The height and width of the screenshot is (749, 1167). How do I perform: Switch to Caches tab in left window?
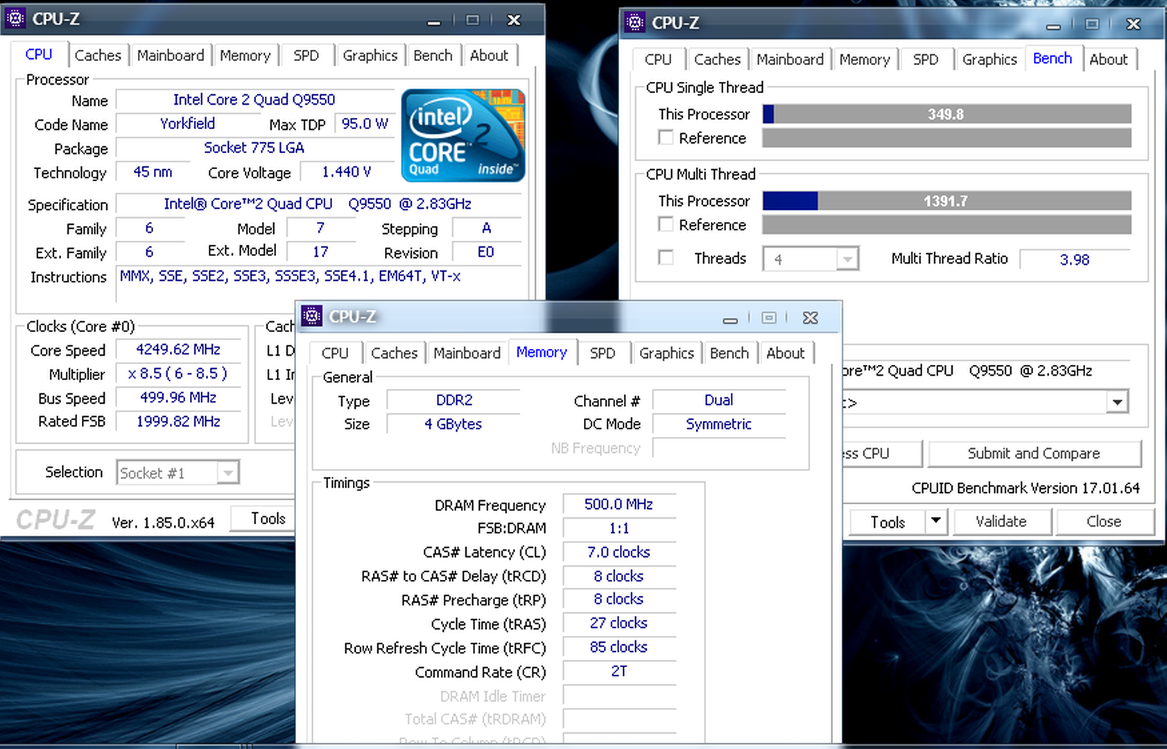pyautogui.click(x=98, y=55)
